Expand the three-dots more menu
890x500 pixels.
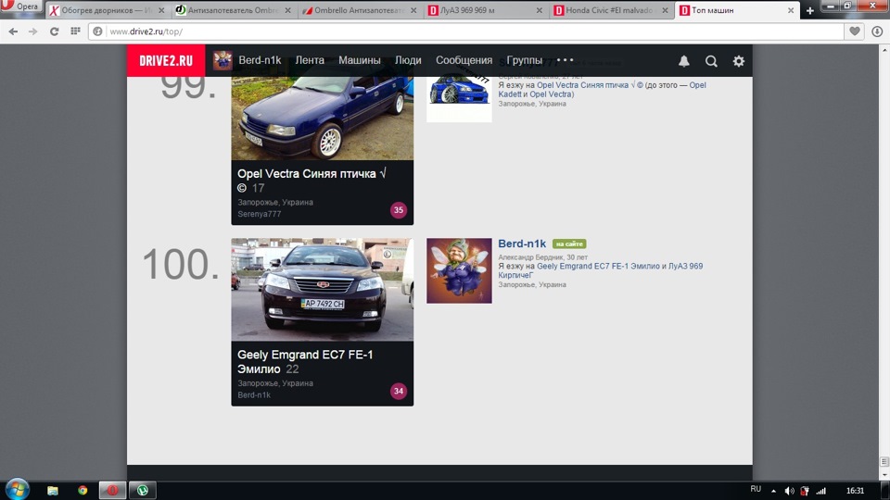pyautogui.click(x=565, y=60)
